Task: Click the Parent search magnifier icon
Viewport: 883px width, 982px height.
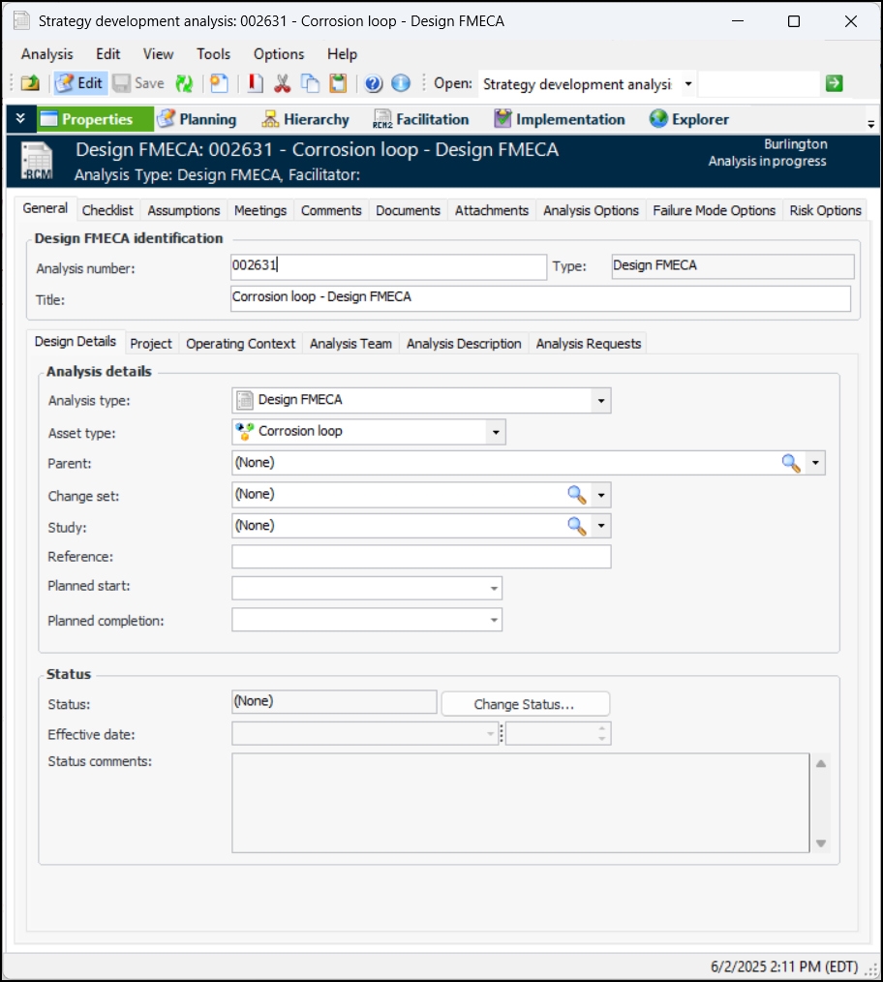Action: tap(791, 464)
